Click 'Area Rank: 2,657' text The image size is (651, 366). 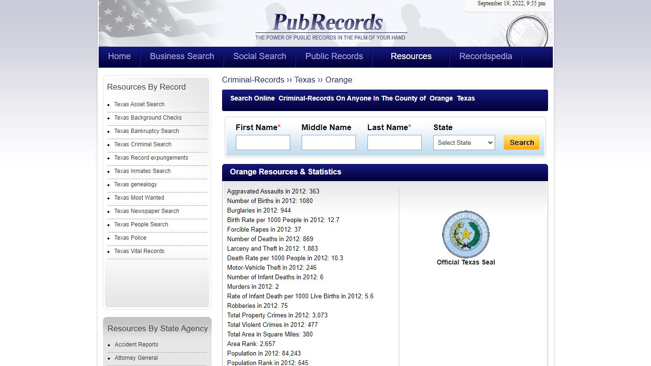[251, 344]
